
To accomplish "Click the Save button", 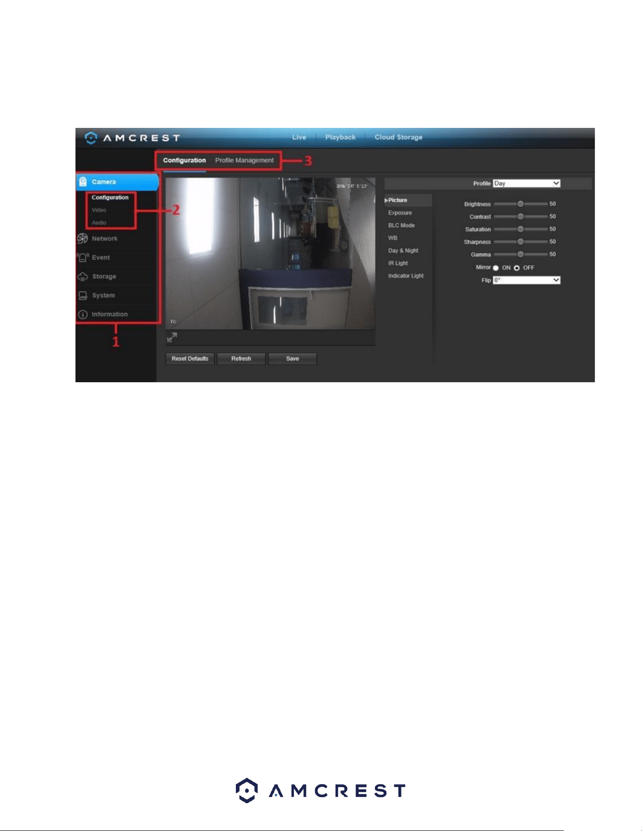I will point(292,359).
